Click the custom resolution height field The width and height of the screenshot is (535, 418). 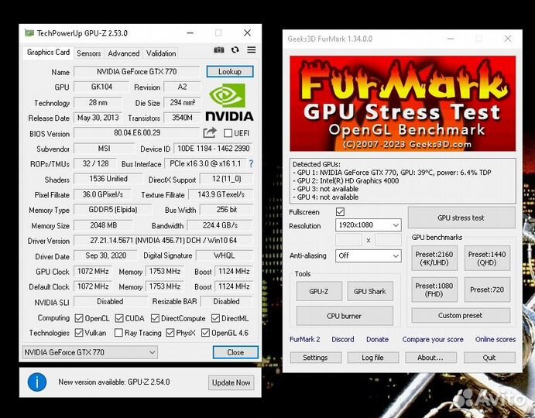[389, 240]
